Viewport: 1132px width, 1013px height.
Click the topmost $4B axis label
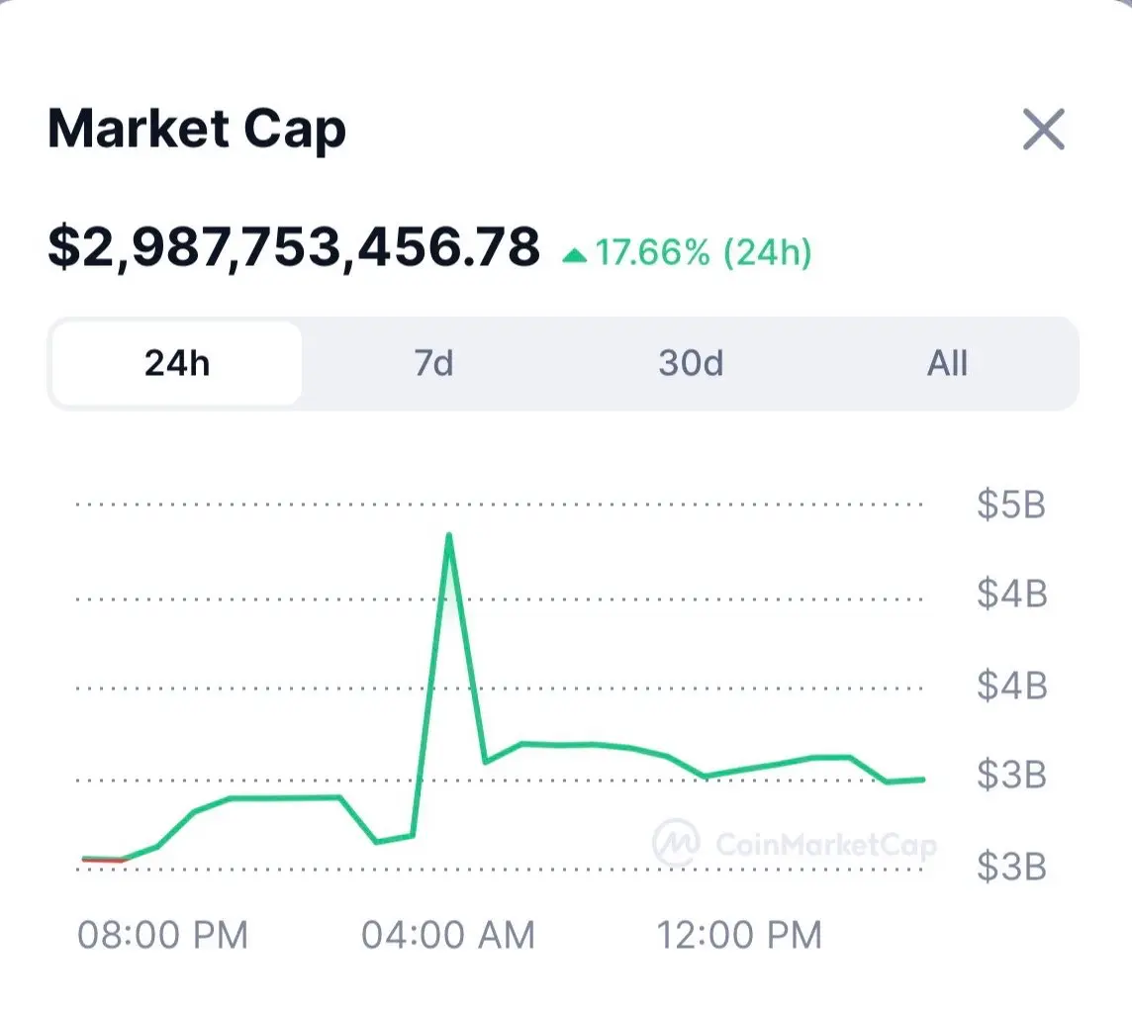click(x=1011, y=595)
